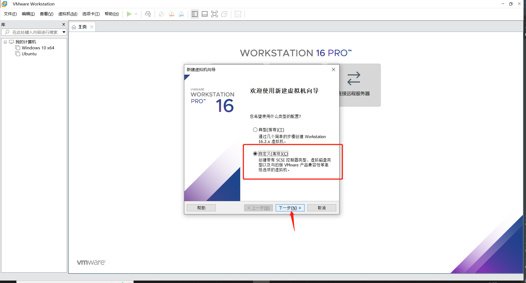
Task: Click the revert to snapshot icon
Action: 172,14
